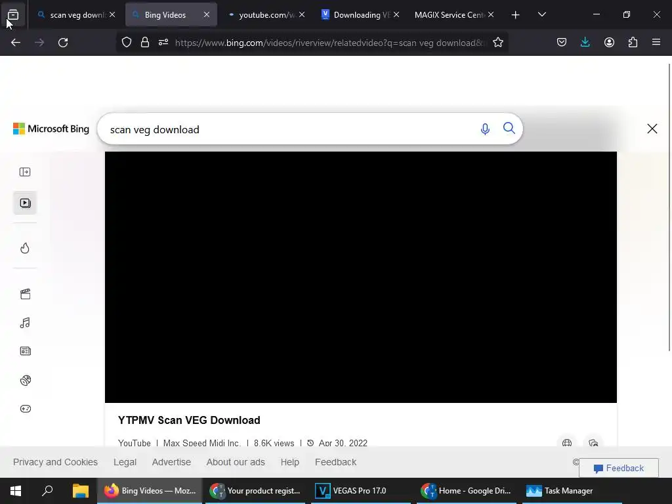672x504 pixels.
Task: Go back to previous page
Action: click(x=16, y=43)
